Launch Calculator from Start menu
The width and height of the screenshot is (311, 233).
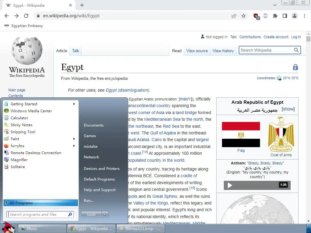[41, 118]
